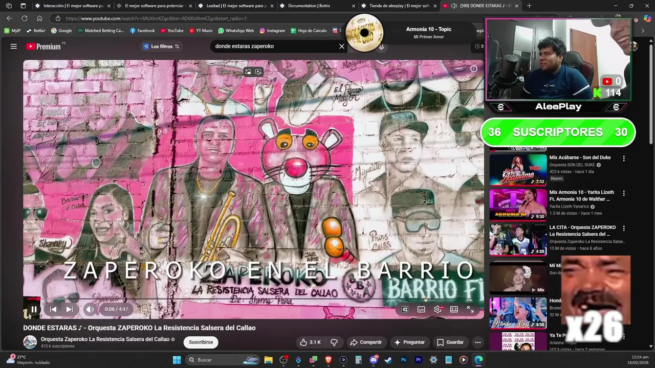This screenshot has height=368, width=655.
Task: Switch to 'El mejor software para potenciar' tab
Action: (155, 6)
